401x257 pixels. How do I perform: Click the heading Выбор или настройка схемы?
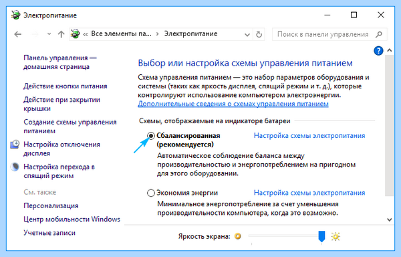click(245, 63)
